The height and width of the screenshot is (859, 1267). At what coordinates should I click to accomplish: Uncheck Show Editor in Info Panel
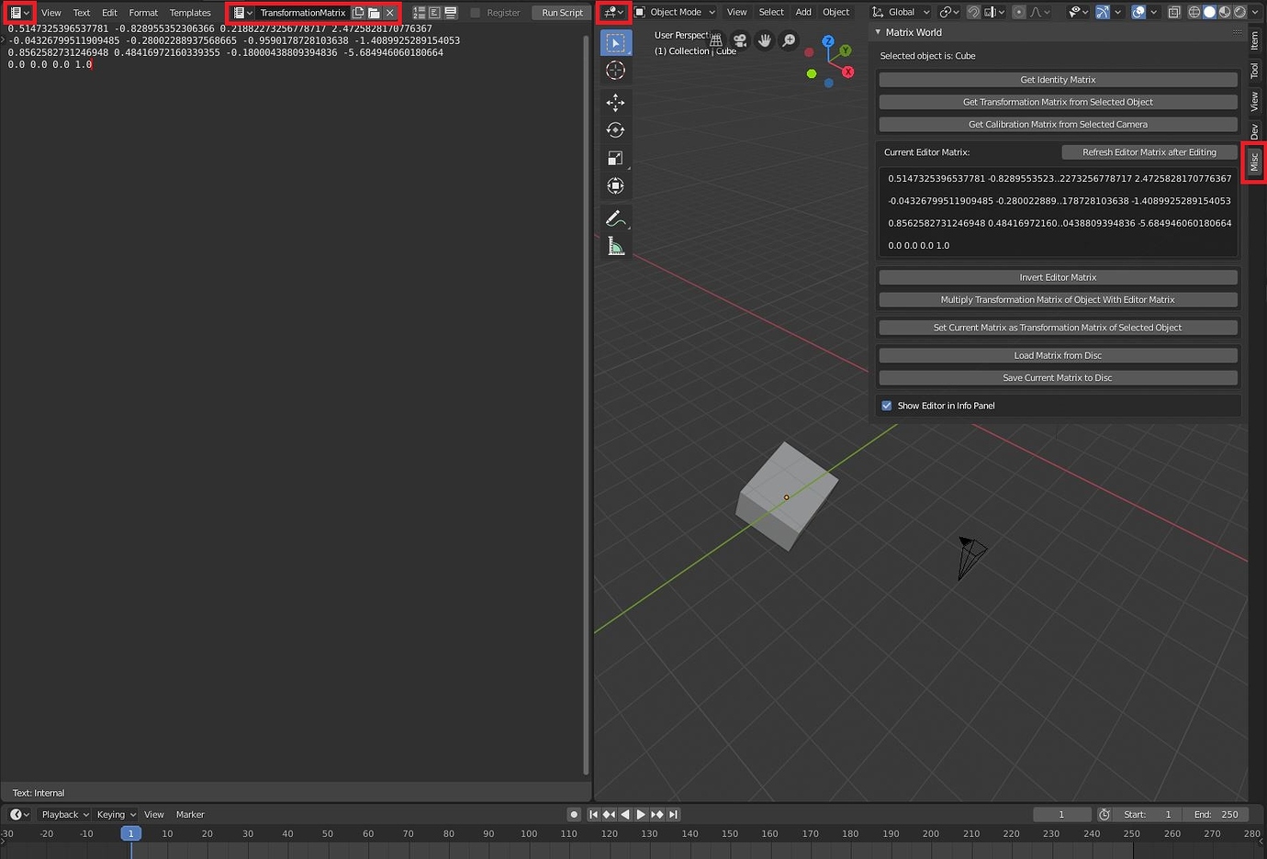click(887, 406)
